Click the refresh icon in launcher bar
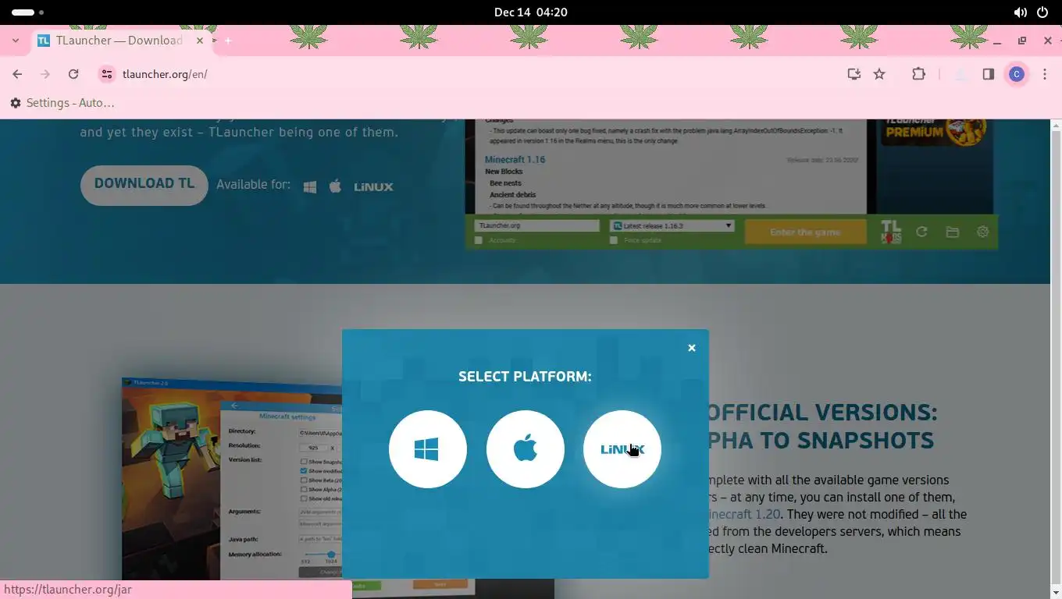 tap(921, 232)
